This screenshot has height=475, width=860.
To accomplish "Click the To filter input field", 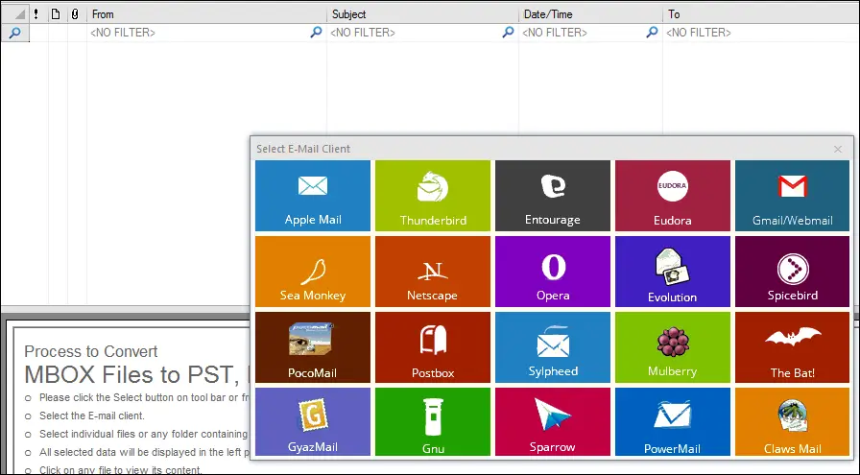I will point(761,33).
